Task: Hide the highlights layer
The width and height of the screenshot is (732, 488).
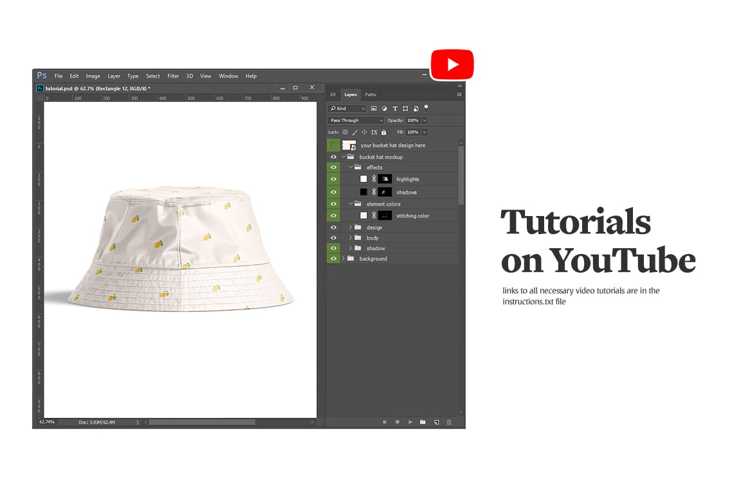Action: coord(333,179)
